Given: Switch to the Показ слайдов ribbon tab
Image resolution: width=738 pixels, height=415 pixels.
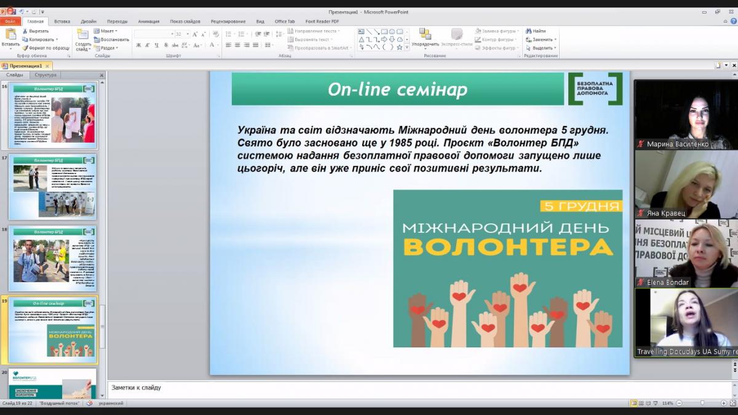Looking at the screenshot, I should tap(184, 21).
